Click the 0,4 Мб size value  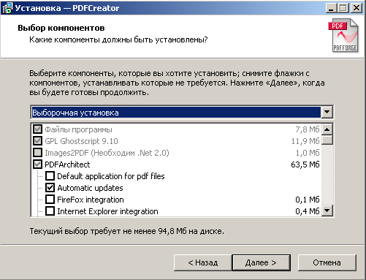click(x=308, y=211)
